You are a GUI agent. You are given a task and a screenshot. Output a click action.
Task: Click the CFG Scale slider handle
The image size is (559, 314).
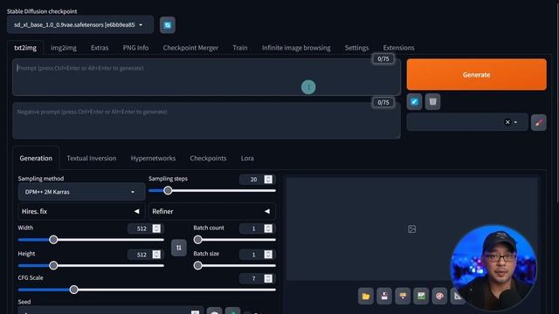tap(73, 290)
